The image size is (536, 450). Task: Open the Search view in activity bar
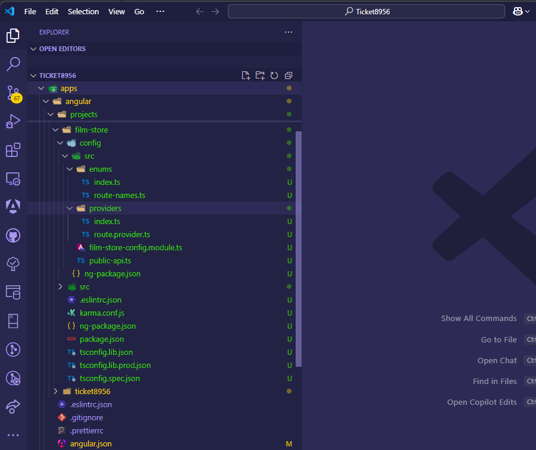pos(13,64)
